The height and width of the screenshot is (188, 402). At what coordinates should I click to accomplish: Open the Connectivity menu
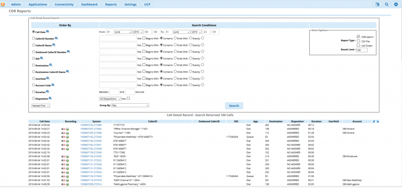tap(64, 4)
